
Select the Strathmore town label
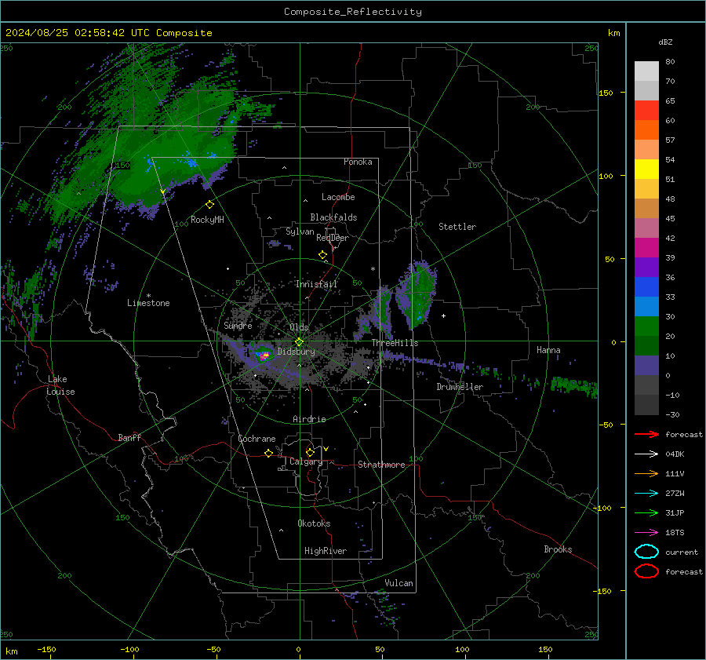pyautogui.click(x=381, y=465)
